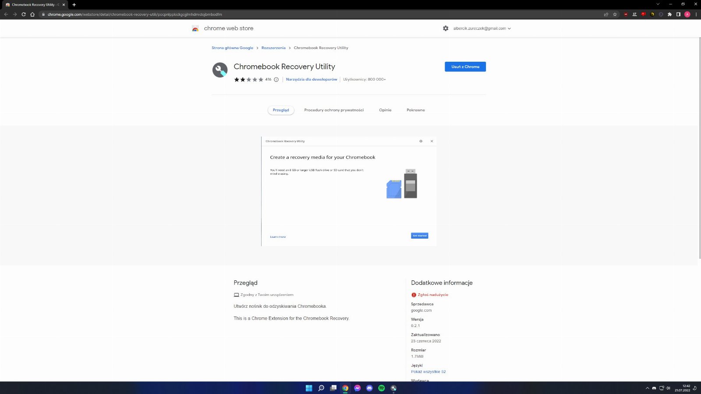Screen dimensions: 701x394
Task: Open the volume control in system tray
Action: [x=668, y=388]
